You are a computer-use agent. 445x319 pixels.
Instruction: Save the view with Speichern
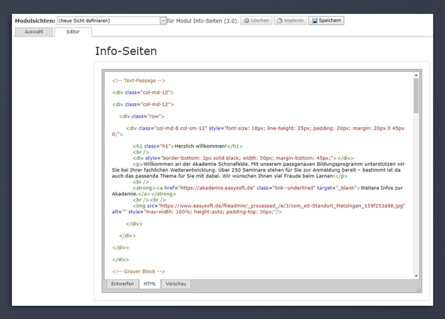tap(326, 21)
